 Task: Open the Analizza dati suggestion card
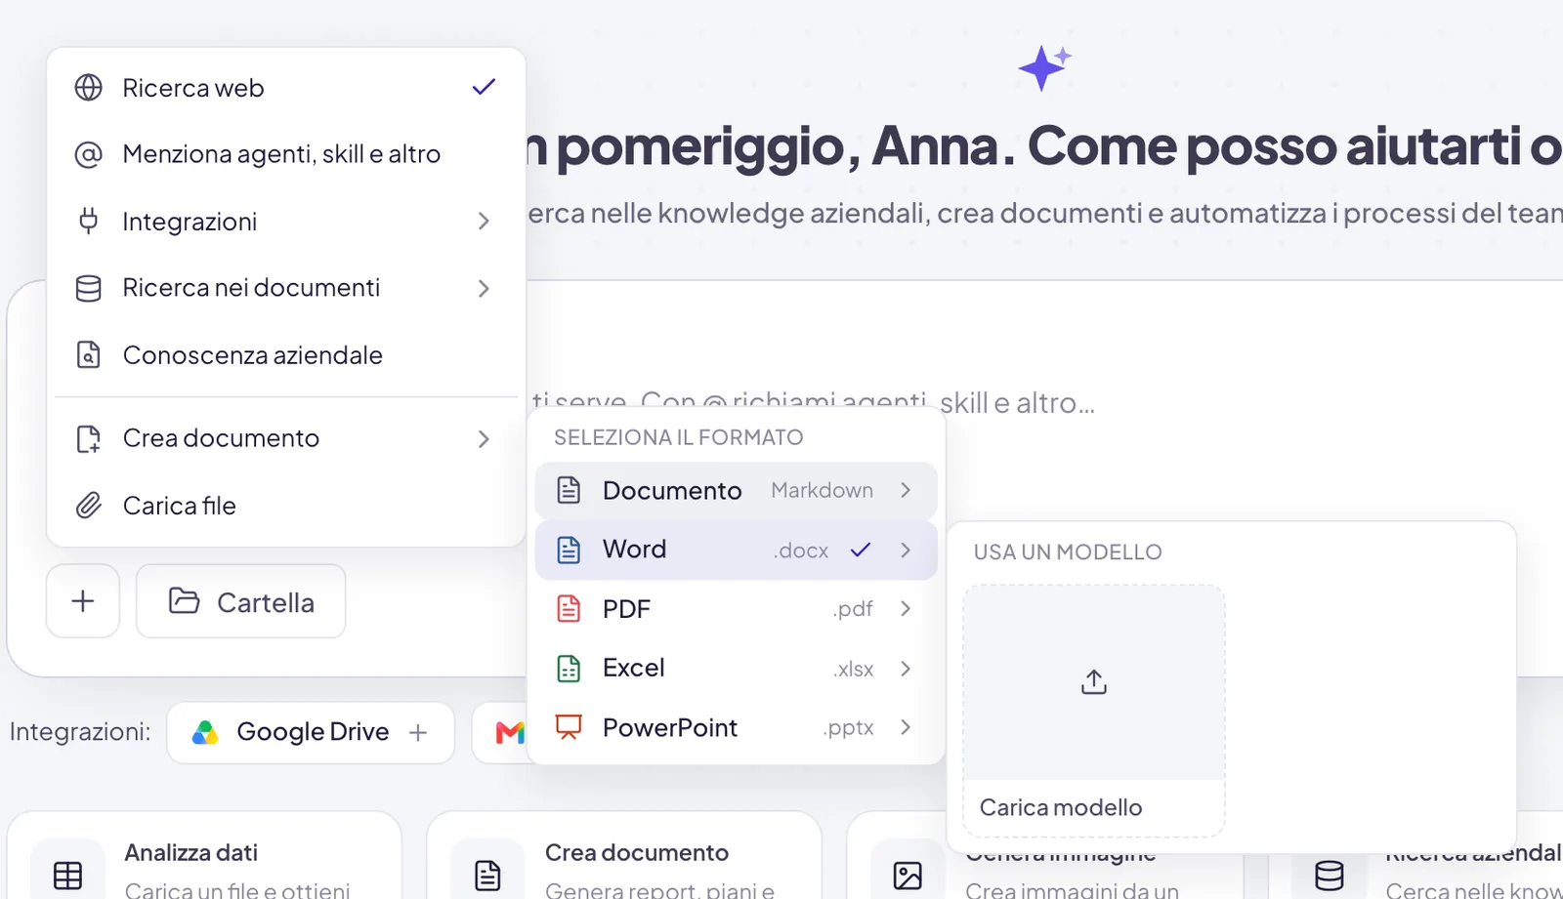pyautogui.click(x=204, y=857)
